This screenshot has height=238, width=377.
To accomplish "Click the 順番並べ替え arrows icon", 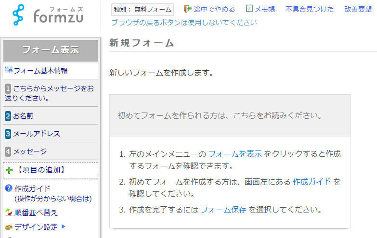I will [x=8, y=213].
